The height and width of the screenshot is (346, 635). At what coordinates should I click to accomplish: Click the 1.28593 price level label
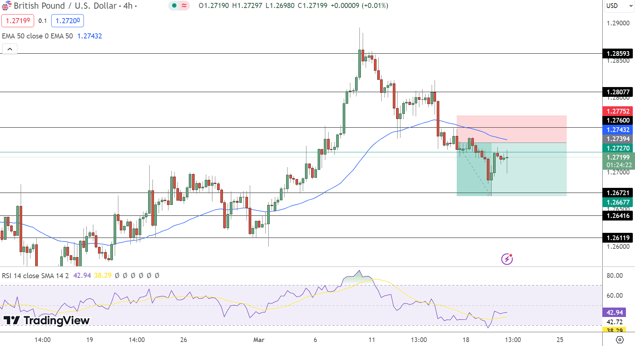tap(618, 54)
